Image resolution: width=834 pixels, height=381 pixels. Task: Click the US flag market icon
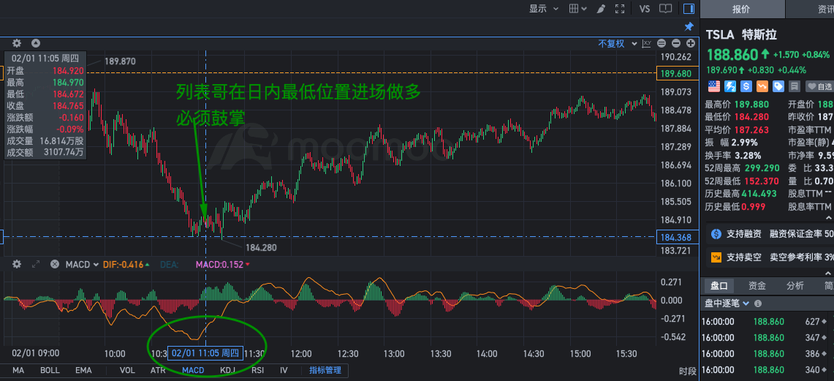[x=714, y=86]
